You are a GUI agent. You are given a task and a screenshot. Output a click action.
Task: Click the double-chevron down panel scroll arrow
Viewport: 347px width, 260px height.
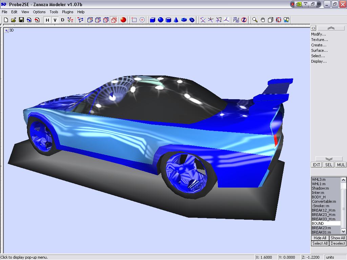329,159
